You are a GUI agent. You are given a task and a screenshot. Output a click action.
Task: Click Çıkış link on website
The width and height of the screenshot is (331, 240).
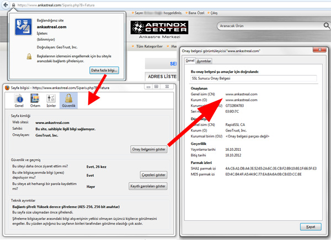click(214, 13)
